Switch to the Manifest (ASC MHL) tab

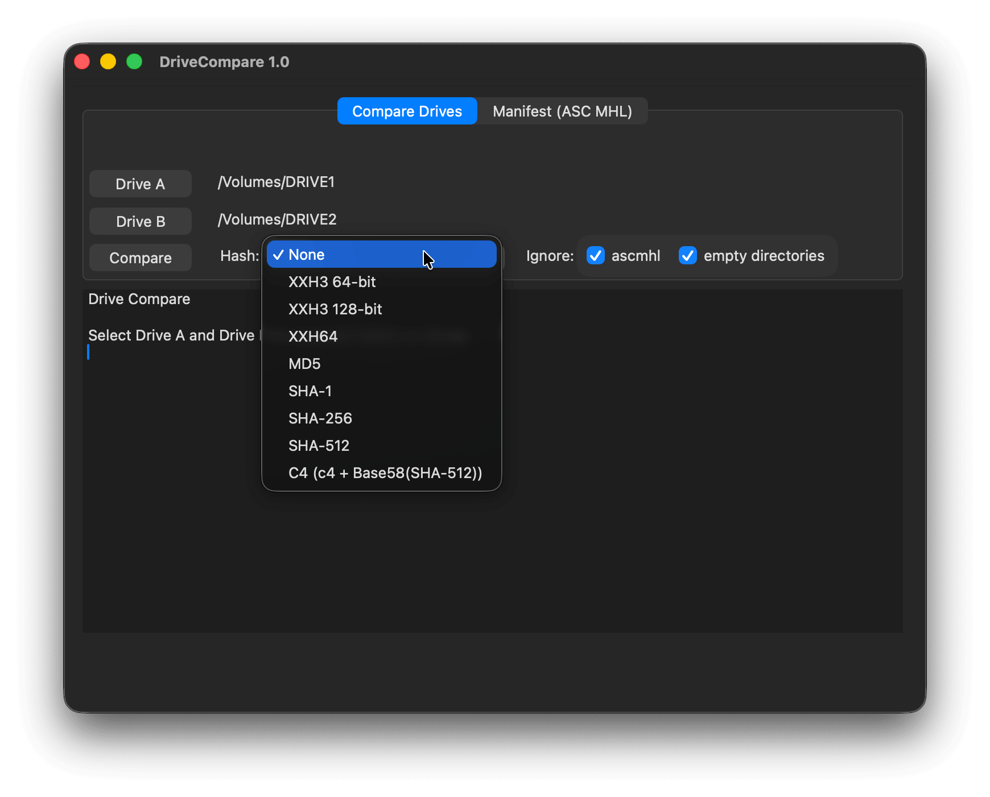562,111
